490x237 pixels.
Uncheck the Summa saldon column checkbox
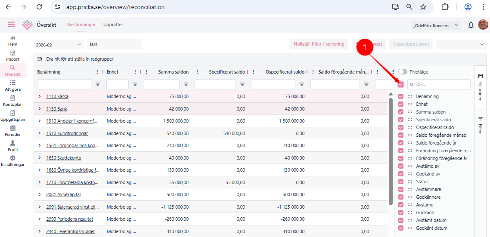(x=401, y=112)
